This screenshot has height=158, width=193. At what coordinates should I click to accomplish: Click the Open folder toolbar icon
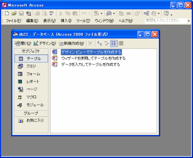pos(14,13)
